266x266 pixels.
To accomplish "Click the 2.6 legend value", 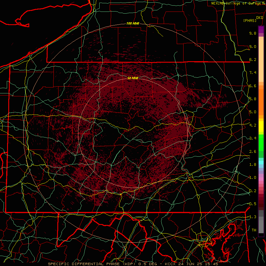I will (253, 152).
